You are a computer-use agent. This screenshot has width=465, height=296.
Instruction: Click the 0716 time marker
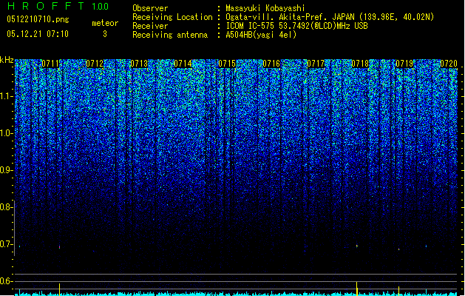[271, 64]
